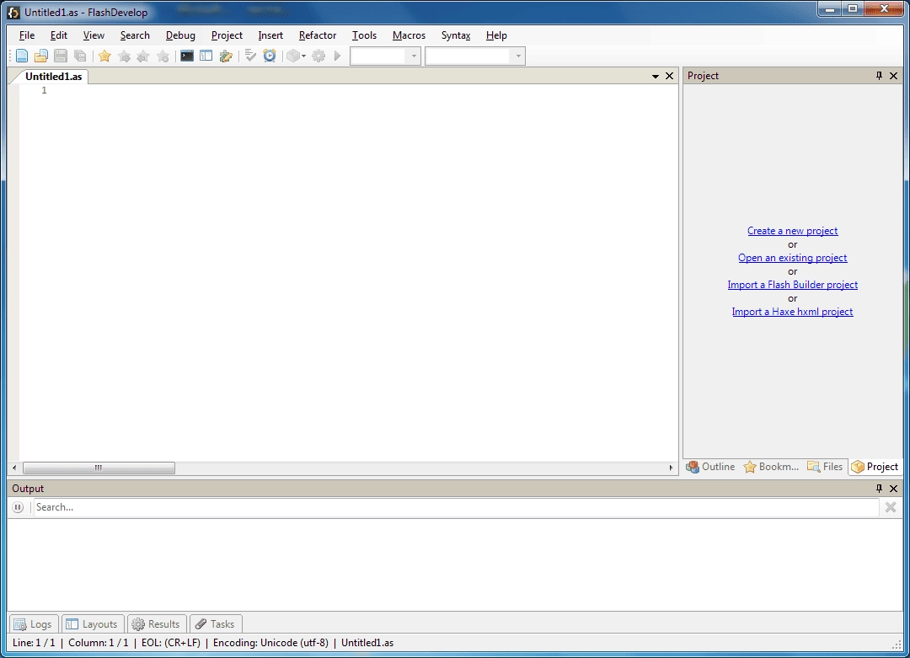The width and height of the screenshot is (910, 658).
Task: Open the Macros menu
Action: coord(409,35)
